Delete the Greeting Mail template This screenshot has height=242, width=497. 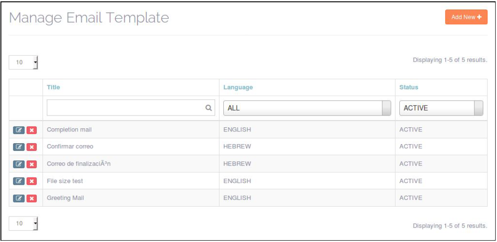click(x=31, y=198)
